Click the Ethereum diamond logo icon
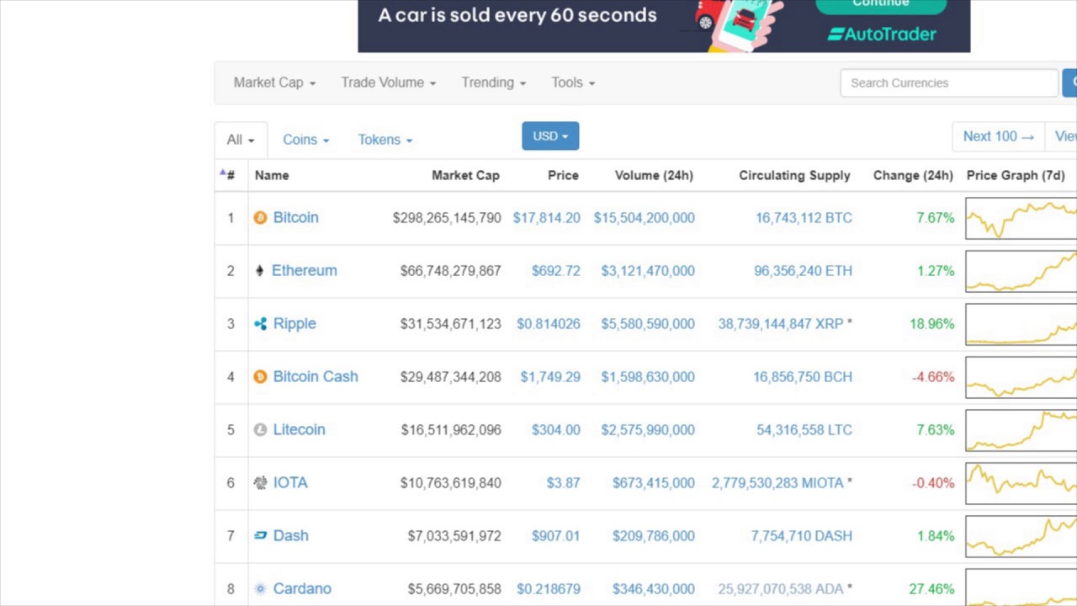This screenshot has height=606, width=1077. click(x=259, y=271)
